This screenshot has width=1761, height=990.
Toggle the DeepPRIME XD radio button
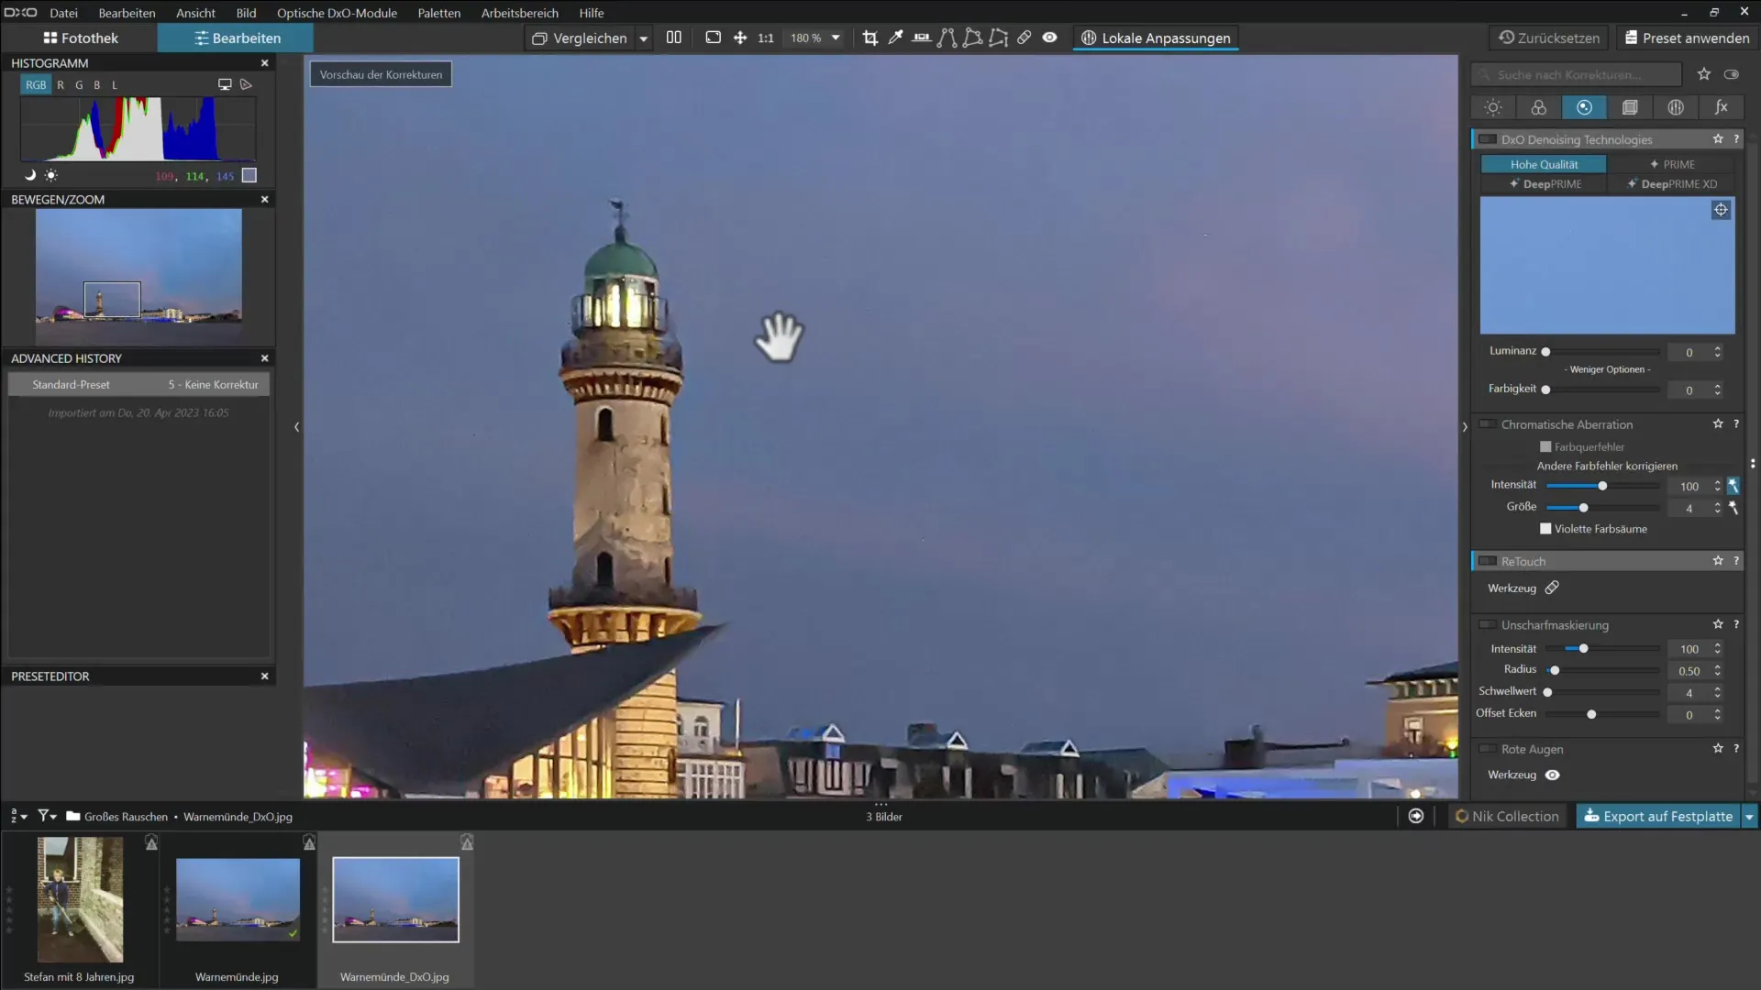(x=1678, y=183)
